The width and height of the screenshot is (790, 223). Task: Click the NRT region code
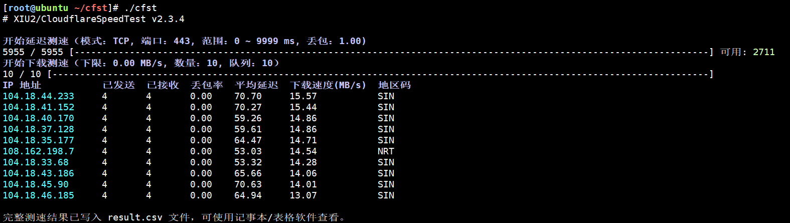(x=386, y=151)
